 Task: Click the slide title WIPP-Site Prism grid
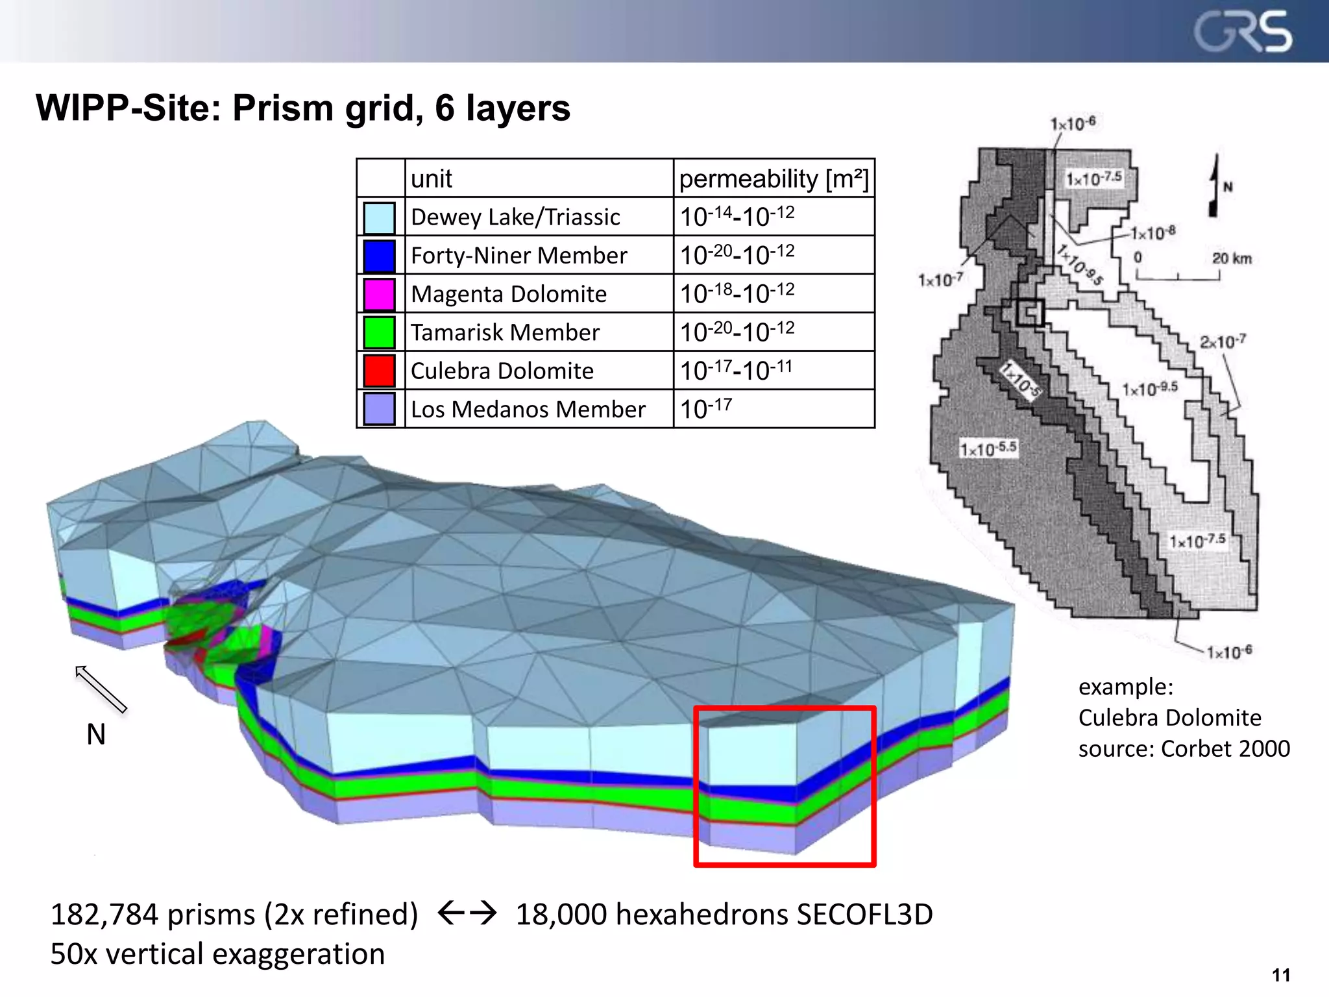point(302,108)
